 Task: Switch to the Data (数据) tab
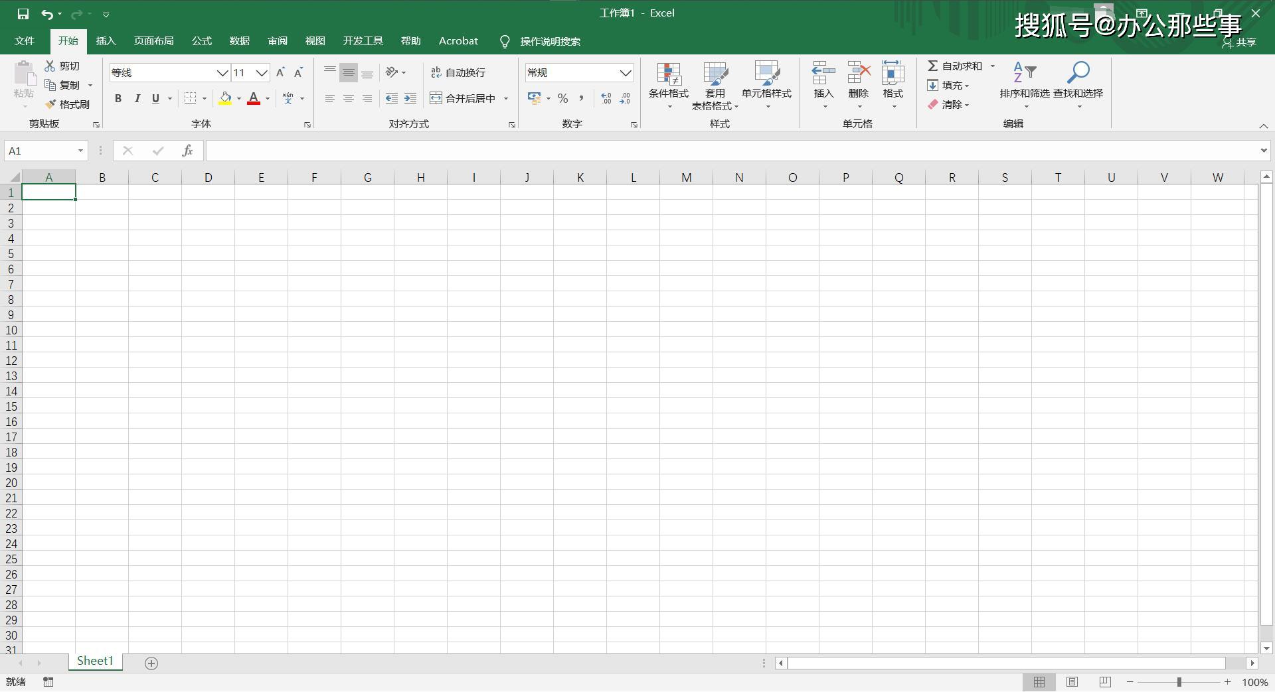[240, 41]
